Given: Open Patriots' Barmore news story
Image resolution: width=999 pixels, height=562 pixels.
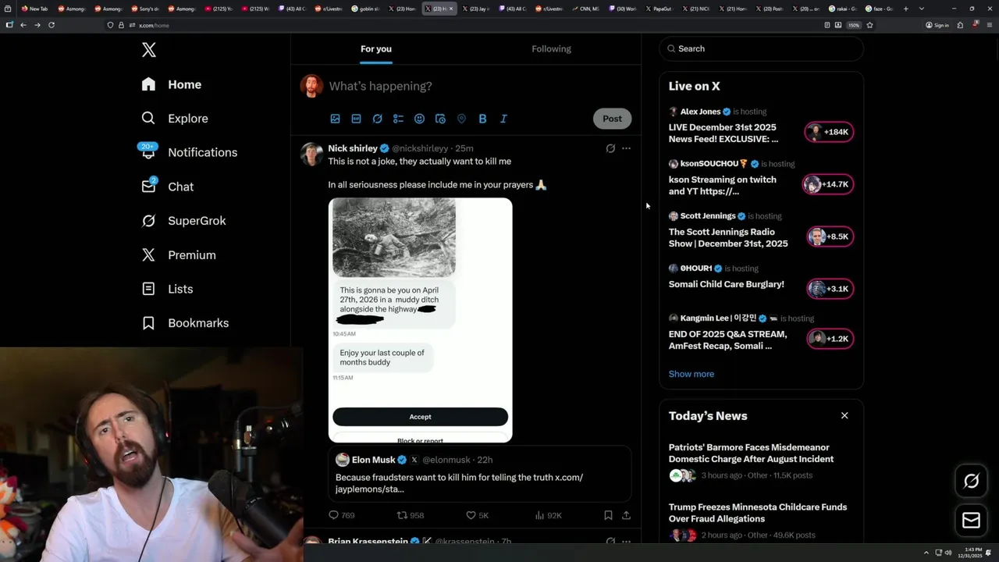Looking at the screenshot, I should pos(751,453).
